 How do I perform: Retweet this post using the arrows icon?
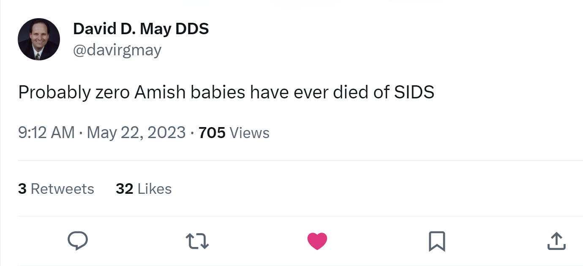pos(197,241)
